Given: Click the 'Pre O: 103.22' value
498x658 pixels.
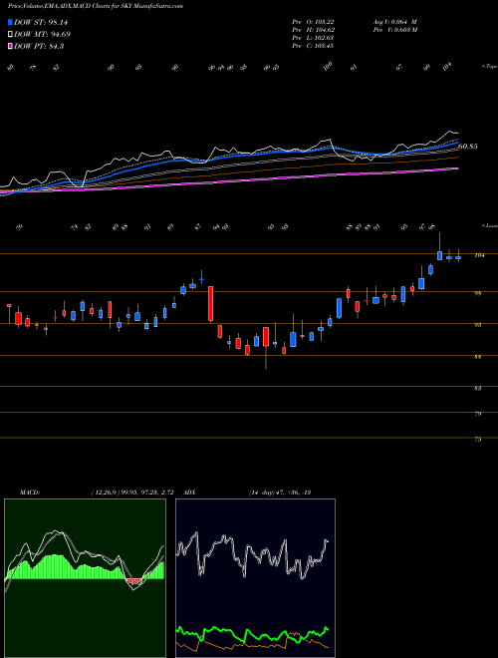Looking at the screenshot, I should [x=313, y=22].
